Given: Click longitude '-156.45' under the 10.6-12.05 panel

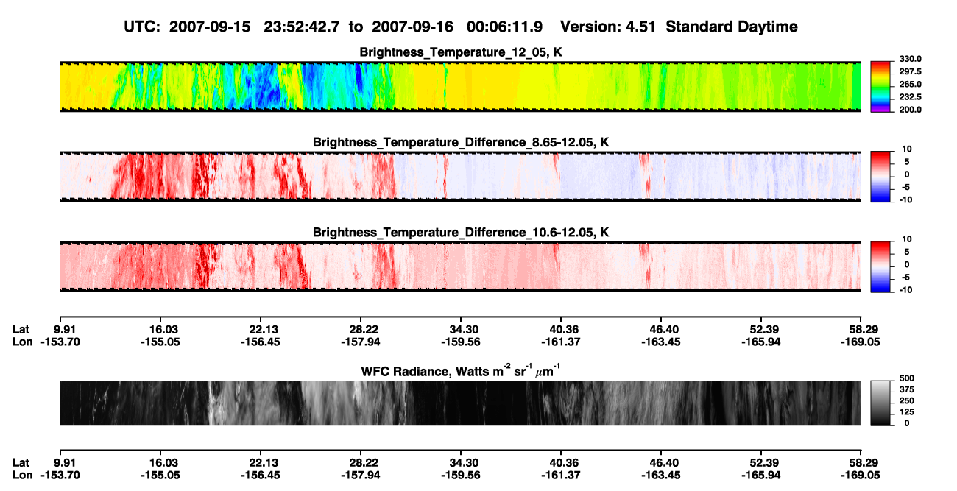Looking at the screenshot, I should click(x=261, y=342).
